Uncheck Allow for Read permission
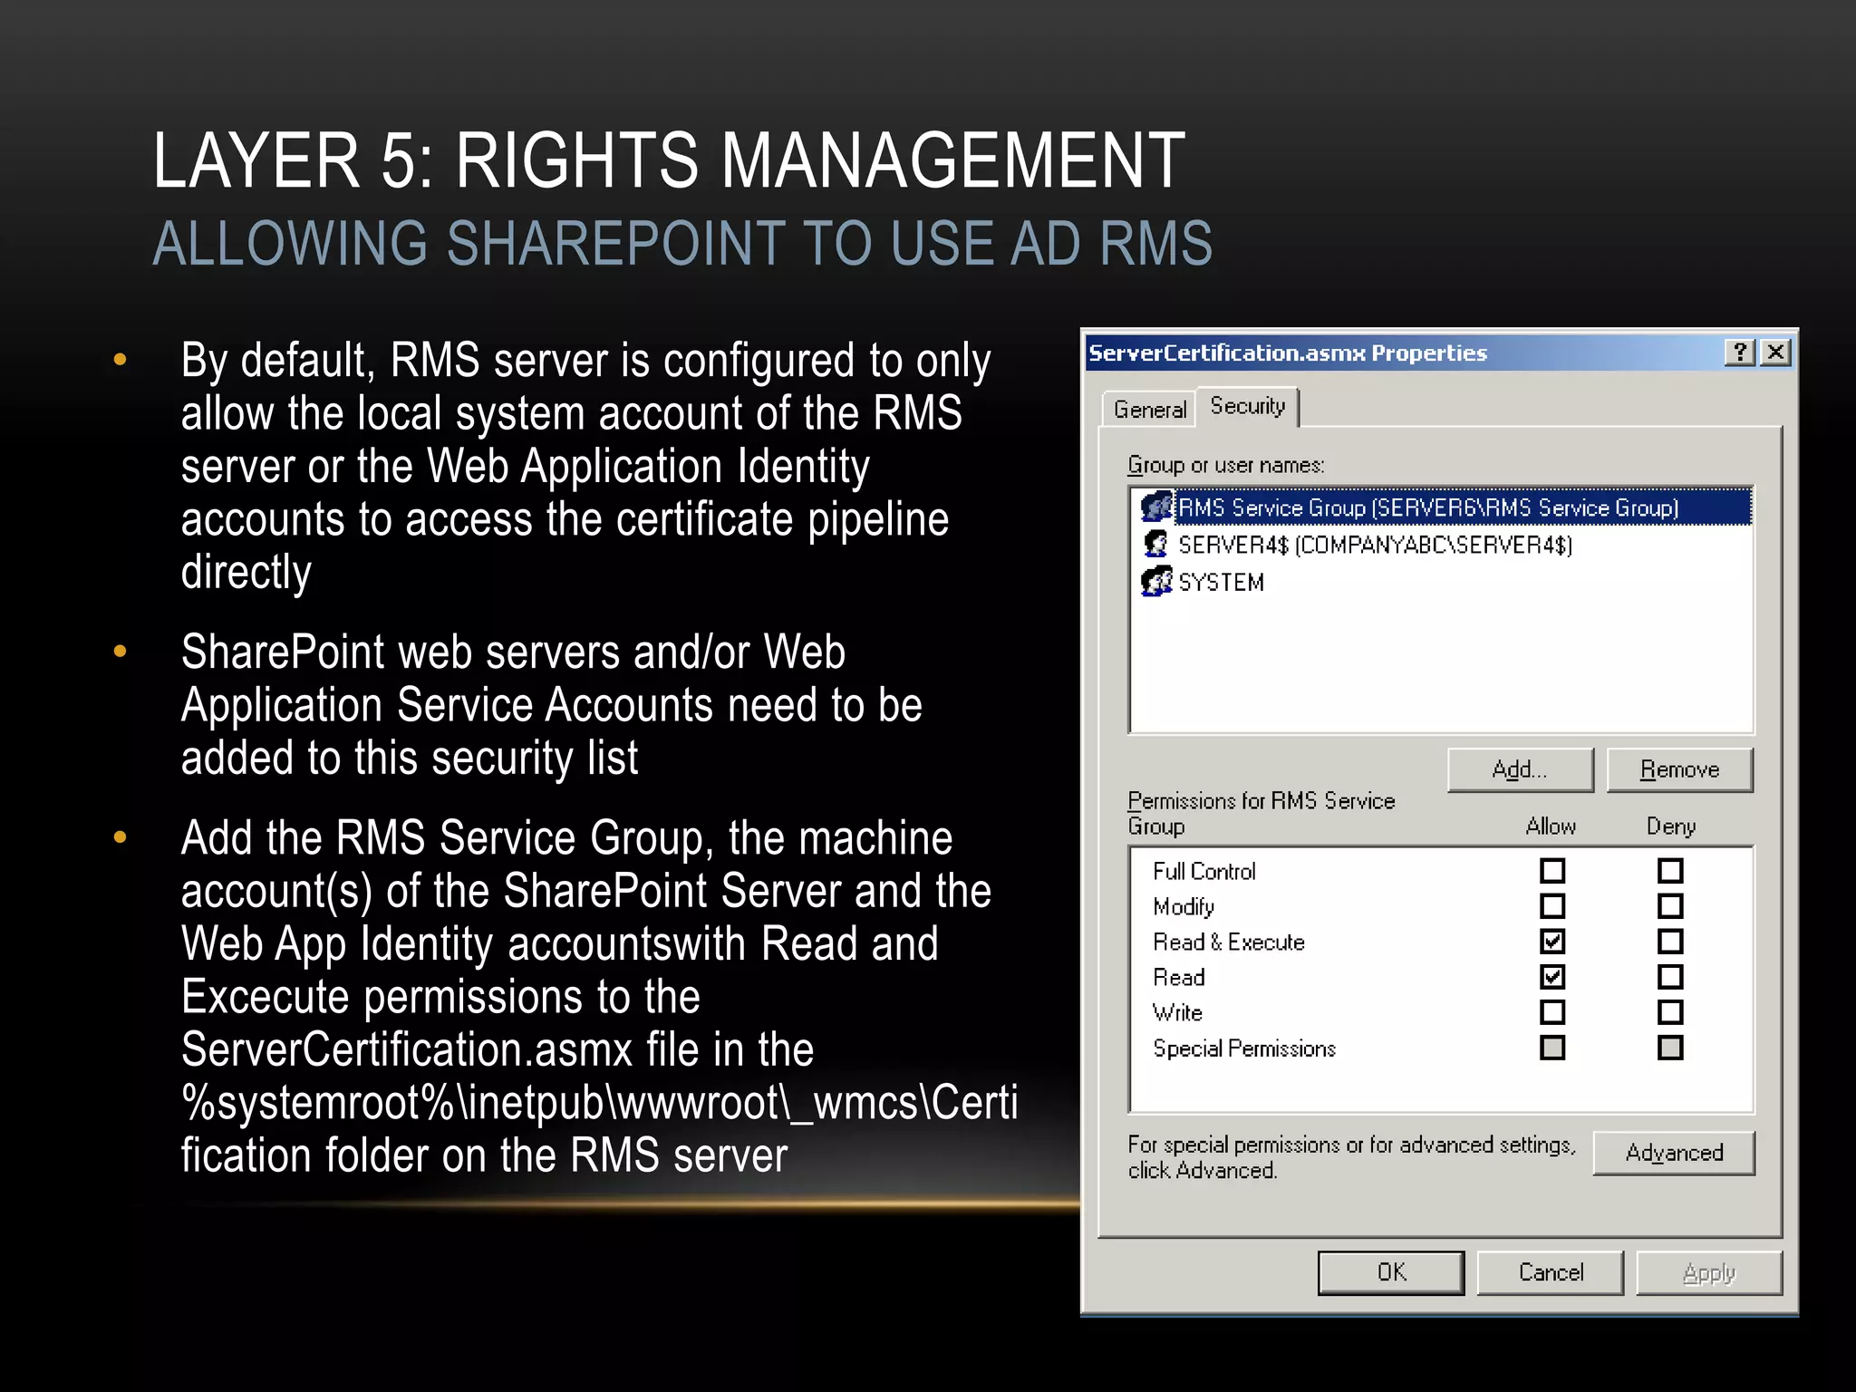Screen dimensions: 1856x1392 coord(1552,977)
